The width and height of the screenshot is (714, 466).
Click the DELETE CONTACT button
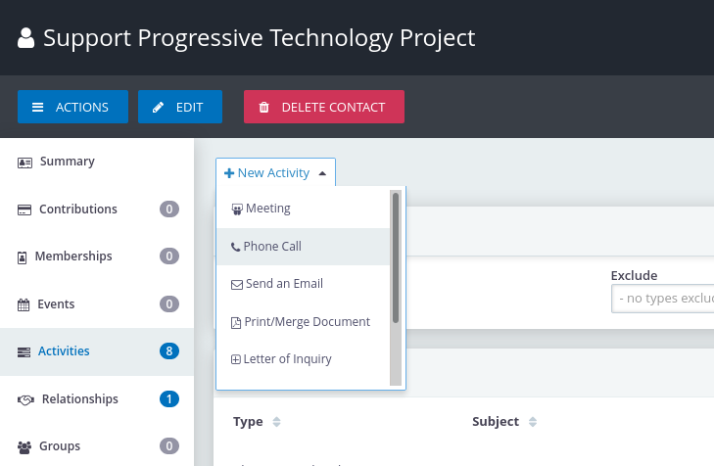click(324, 107)
